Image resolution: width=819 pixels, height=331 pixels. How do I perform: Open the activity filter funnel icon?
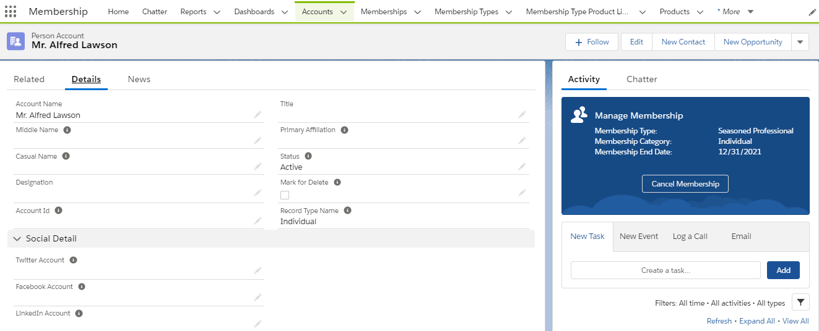(801, 302)
